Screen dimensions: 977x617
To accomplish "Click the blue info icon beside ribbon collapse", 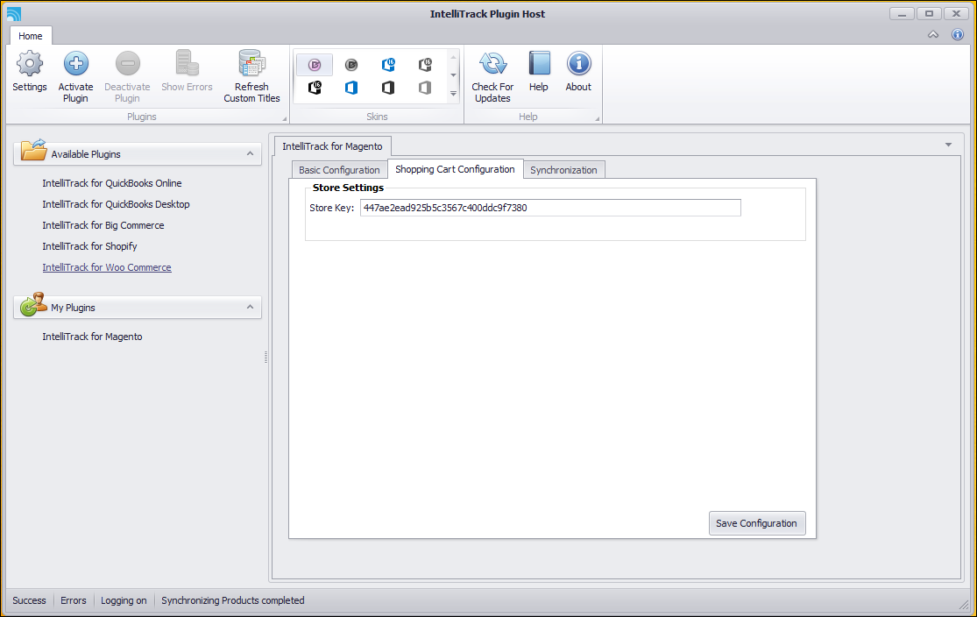I will tap(958, 35).
